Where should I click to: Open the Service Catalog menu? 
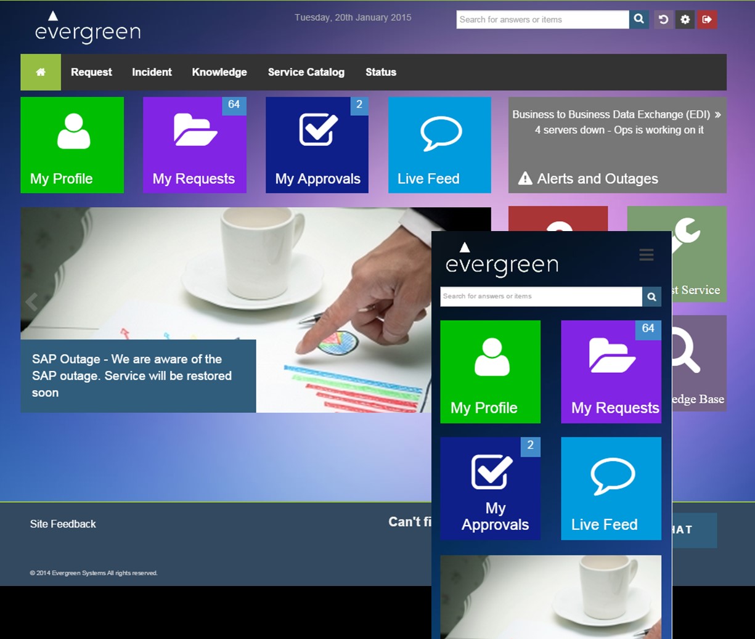coord(306,72)
